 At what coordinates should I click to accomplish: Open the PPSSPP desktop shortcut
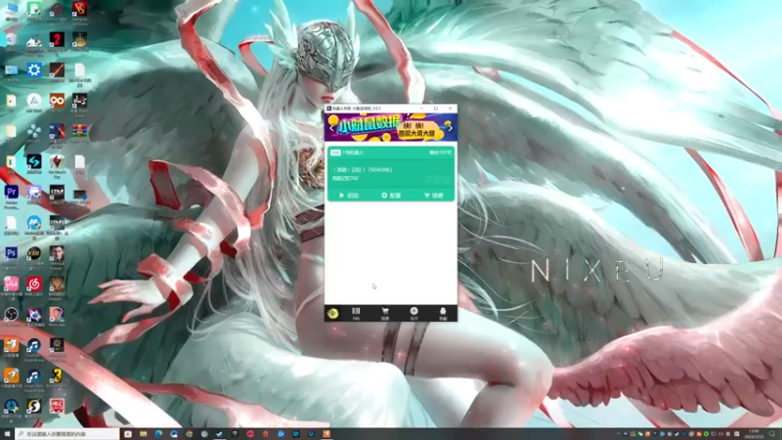click(34, 134)
